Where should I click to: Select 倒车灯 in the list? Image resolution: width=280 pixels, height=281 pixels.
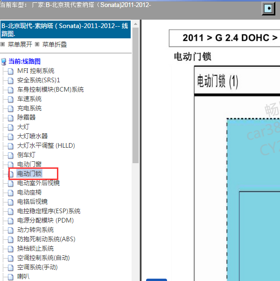point(26,155)
